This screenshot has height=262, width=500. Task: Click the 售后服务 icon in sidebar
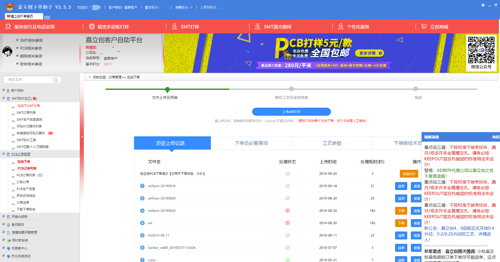tap(8, 225)
